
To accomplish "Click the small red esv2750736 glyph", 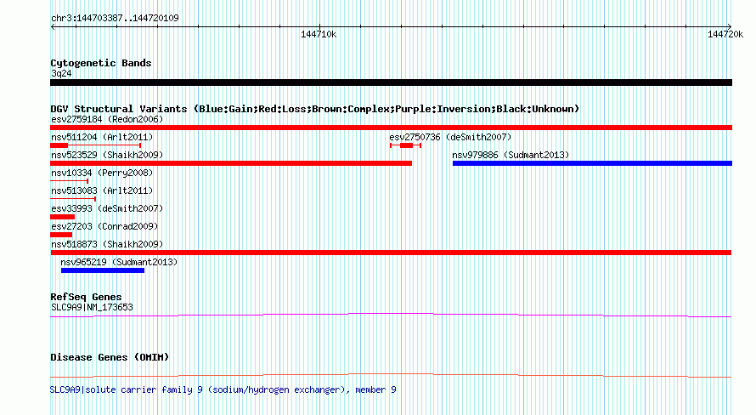I will click(405, 145).
